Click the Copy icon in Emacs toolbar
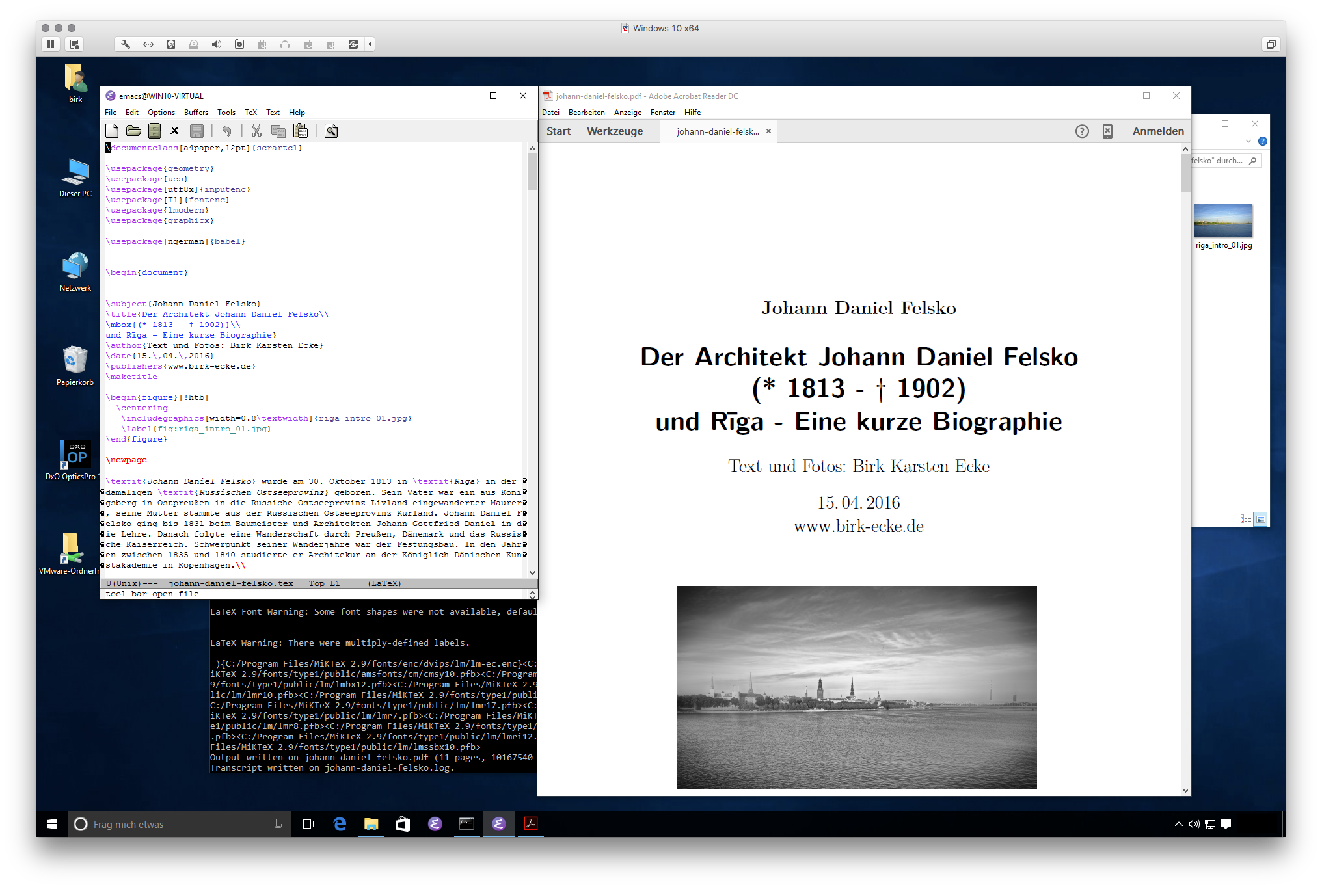This screenshot has height=889, width=1322. (278, 131)
